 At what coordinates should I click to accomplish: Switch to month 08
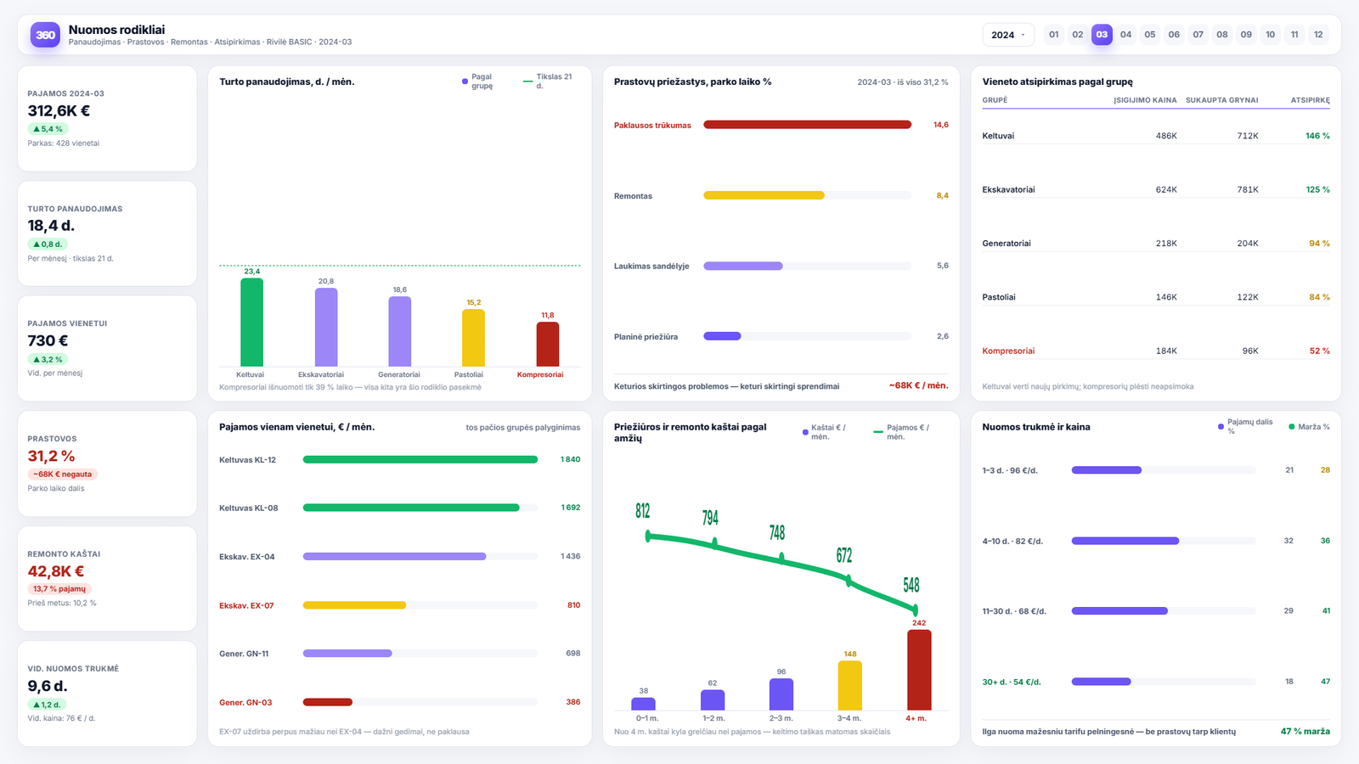pyautogui.click(x=1222, y=35)
